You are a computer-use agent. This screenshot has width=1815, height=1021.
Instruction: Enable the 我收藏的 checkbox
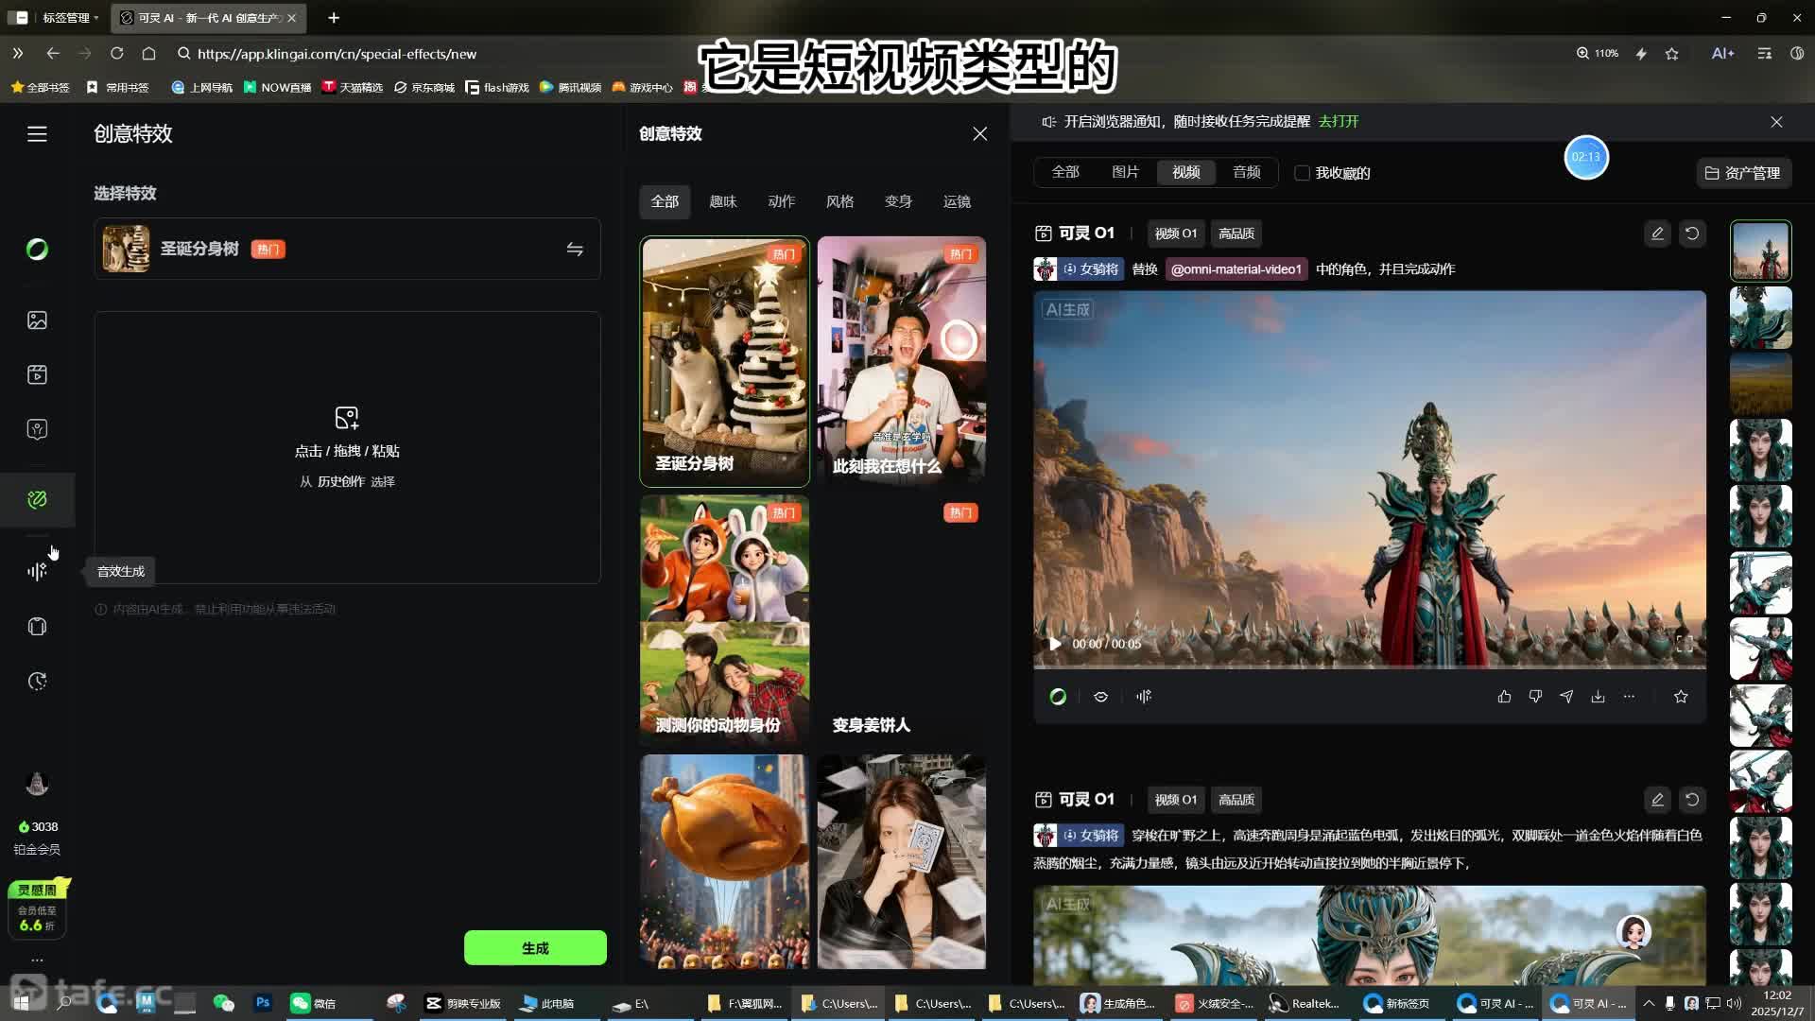(x=1302, y=173)
